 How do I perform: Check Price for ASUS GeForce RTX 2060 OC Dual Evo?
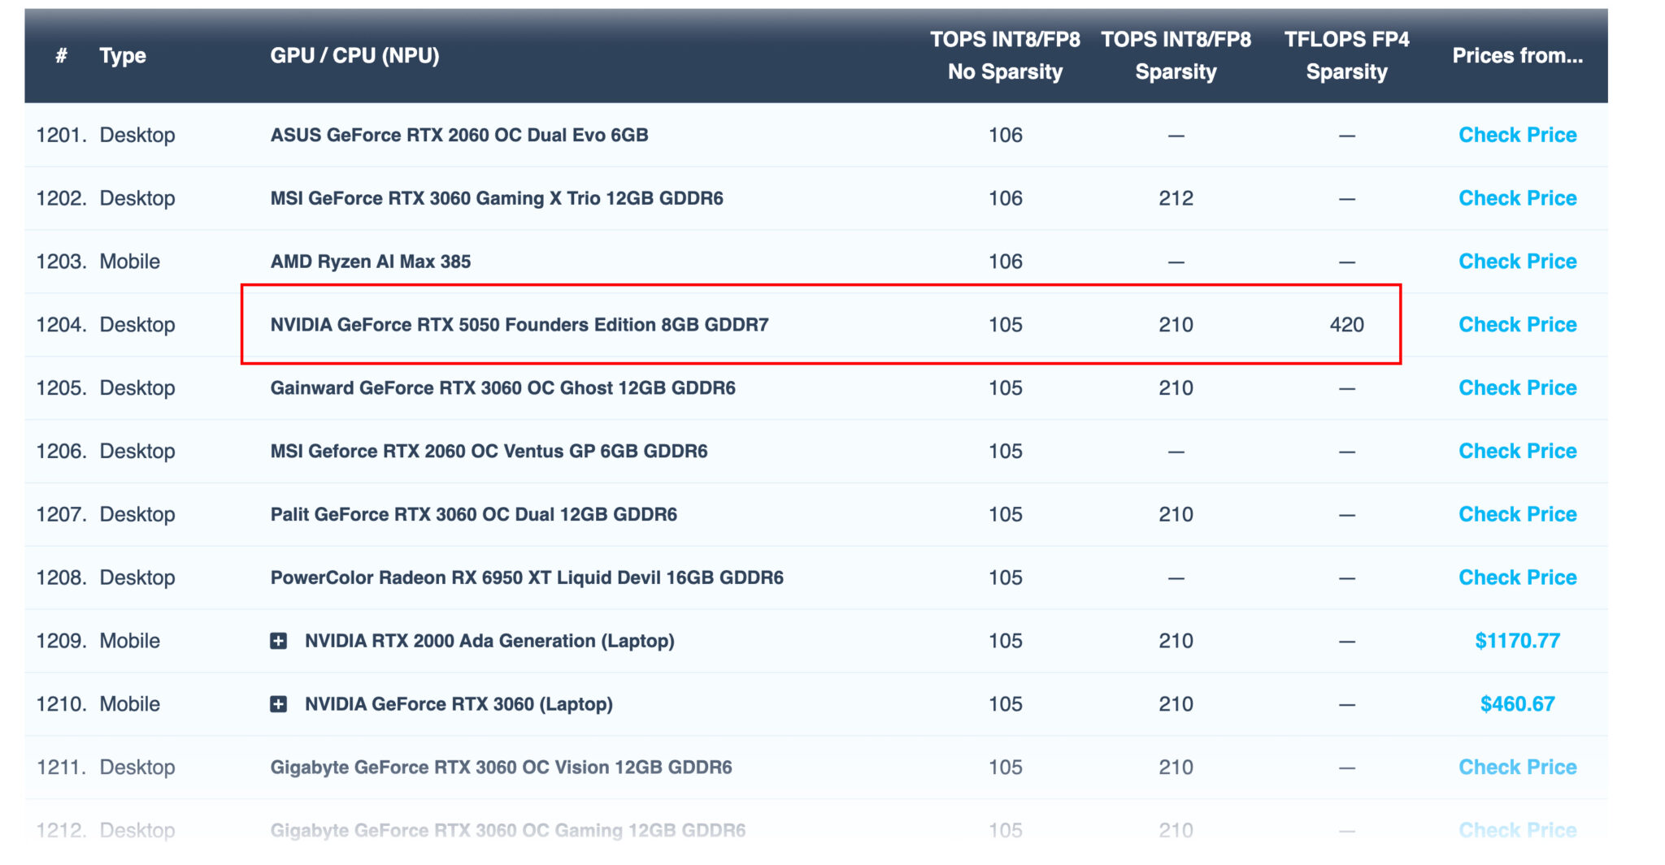click(1516, 135)
